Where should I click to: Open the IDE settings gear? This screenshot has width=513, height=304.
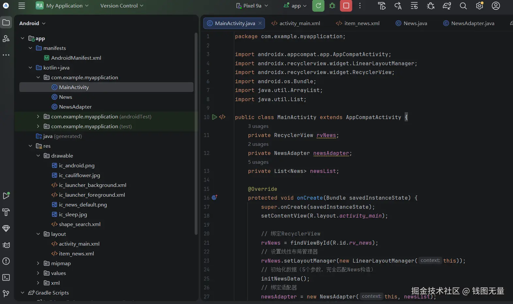[479, 6]
